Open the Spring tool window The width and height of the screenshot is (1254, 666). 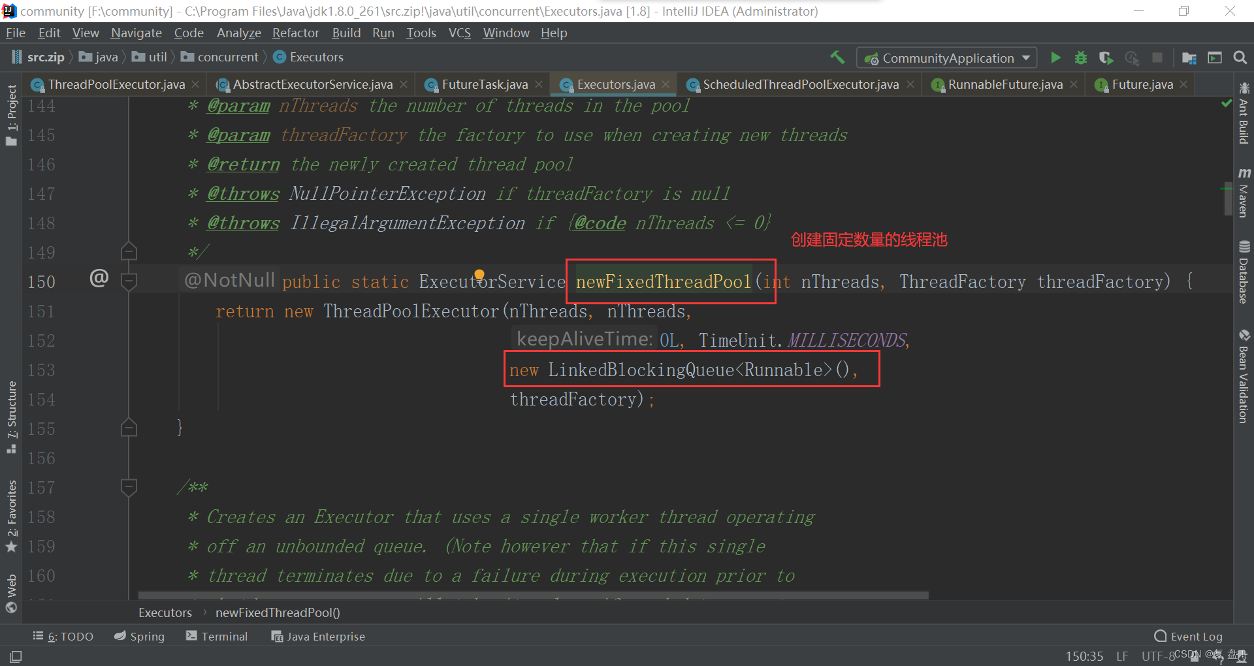point(139,636)
